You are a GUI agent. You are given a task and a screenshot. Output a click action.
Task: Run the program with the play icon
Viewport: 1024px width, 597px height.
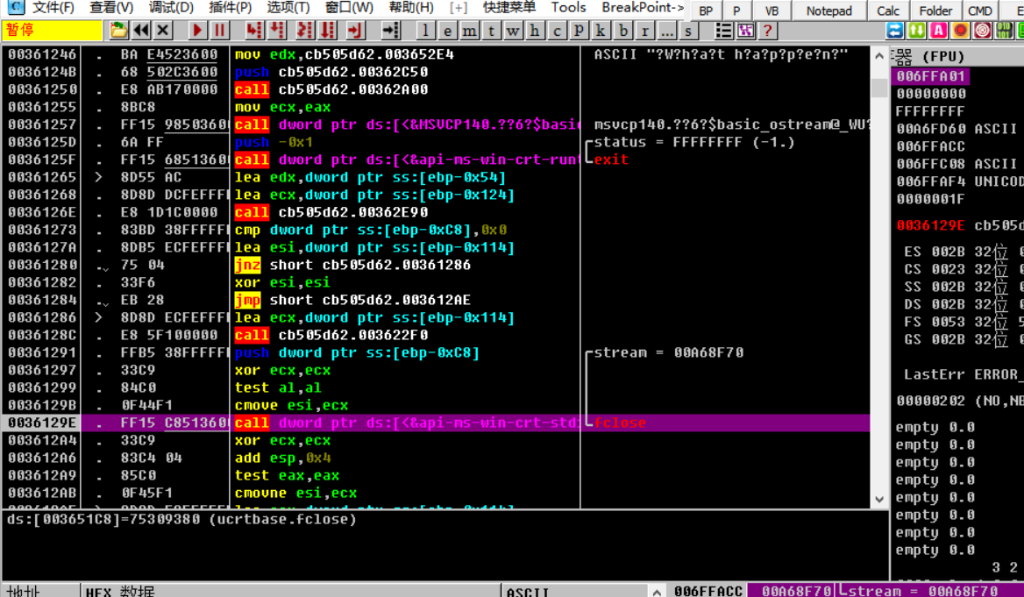[197, 31]
